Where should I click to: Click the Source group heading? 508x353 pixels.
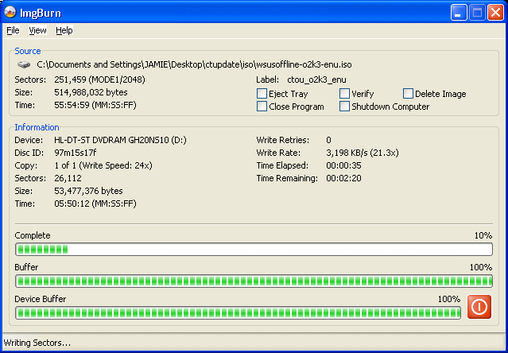coord(28,51)
